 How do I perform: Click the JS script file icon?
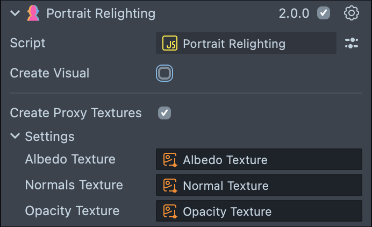(170, 44)
